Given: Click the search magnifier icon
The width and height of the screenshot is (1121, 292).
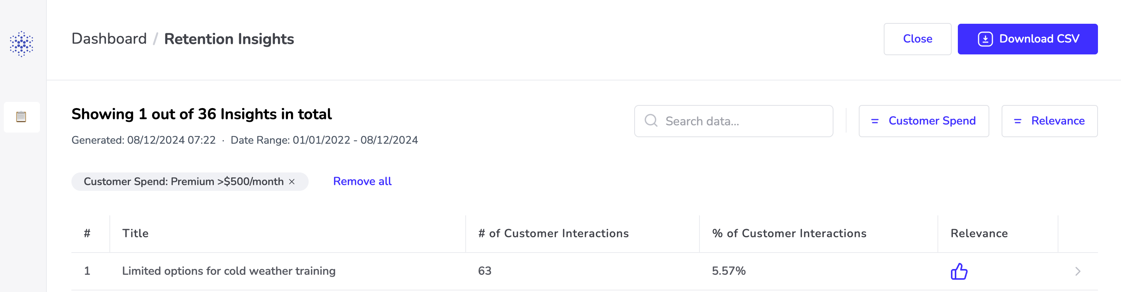Looking at the screenshot, I should (651, 121).
